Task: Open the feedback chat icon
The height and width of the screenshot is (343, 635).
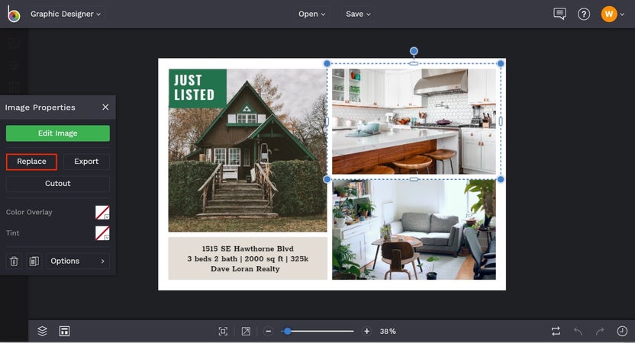Action: (559, 14)
